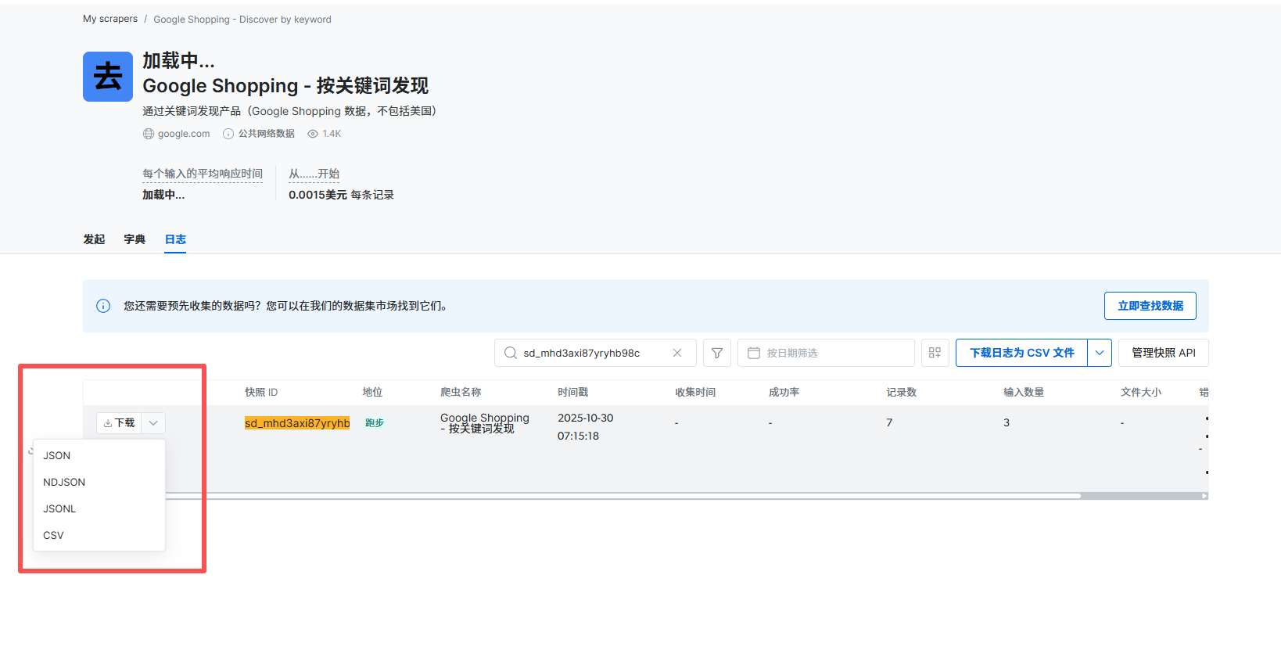1281x668 pixels.
Task: Click the 记录数 column header
Action: tap(901, 392)
